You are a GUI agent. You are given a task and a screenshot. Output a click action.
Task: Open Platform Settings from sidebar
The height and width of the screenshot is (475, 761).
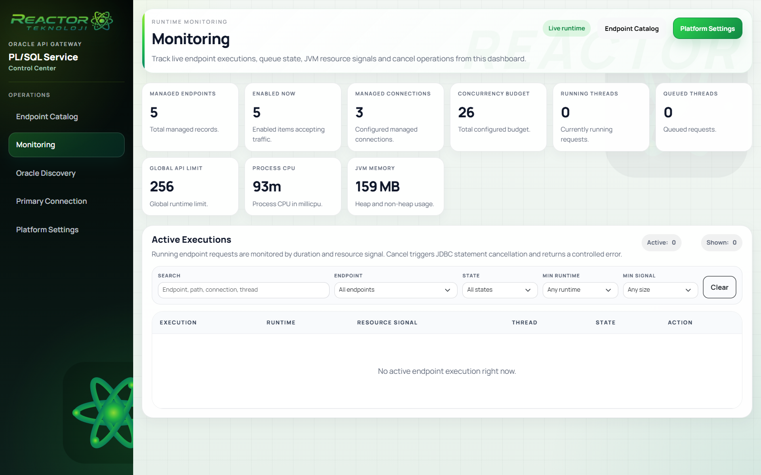point(67,229)
